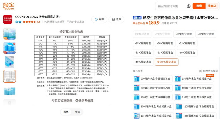Select -18°C相变冰盒 option
The image size is (220, 119).
tap(143, 43)
